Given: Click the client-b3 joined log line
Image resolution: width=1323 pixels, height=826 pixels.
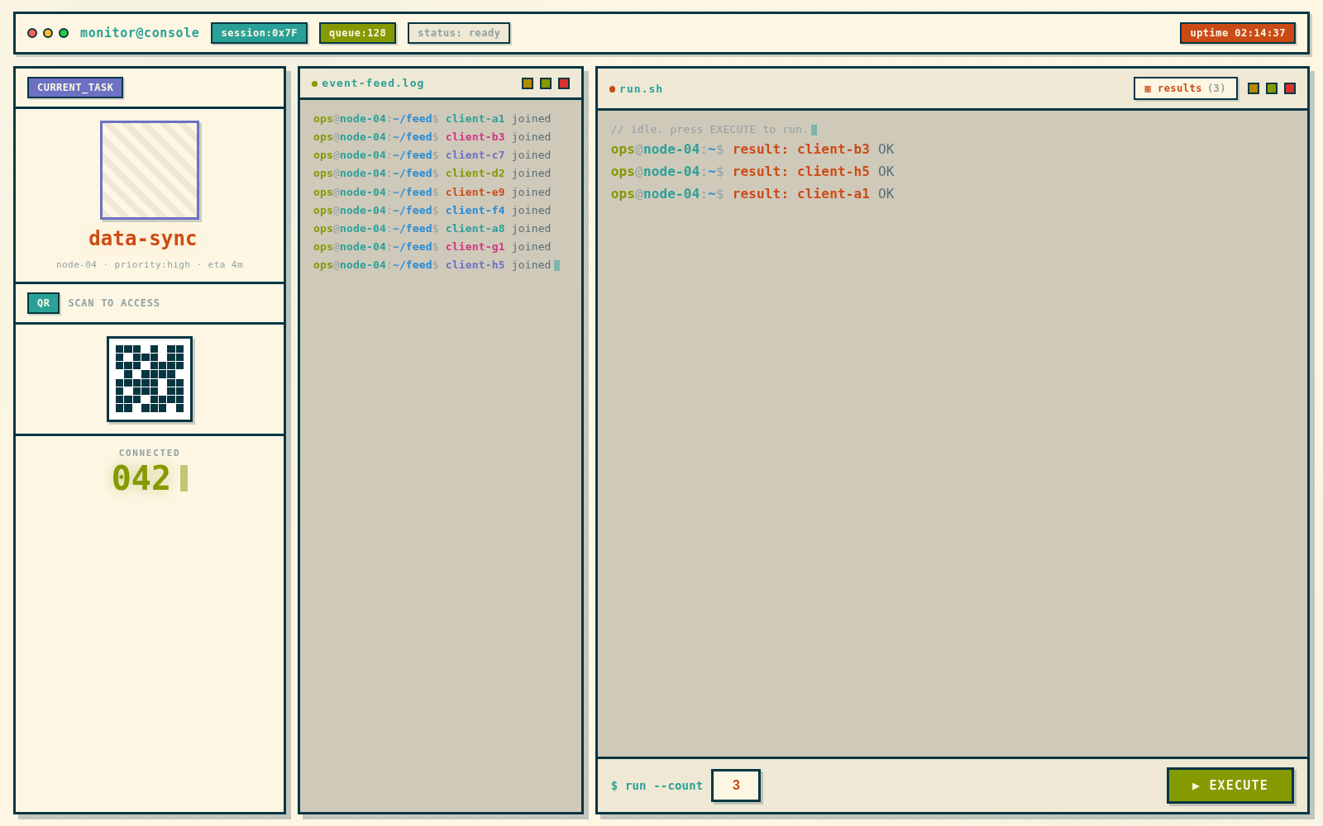Looking at the screenshot, I should (x=432, y=137).
